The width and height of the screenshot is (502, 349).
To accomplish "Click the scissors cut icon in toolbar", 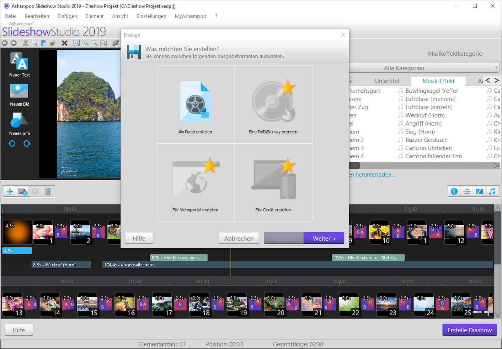I will pyautogui.click(x=25, y=43).
